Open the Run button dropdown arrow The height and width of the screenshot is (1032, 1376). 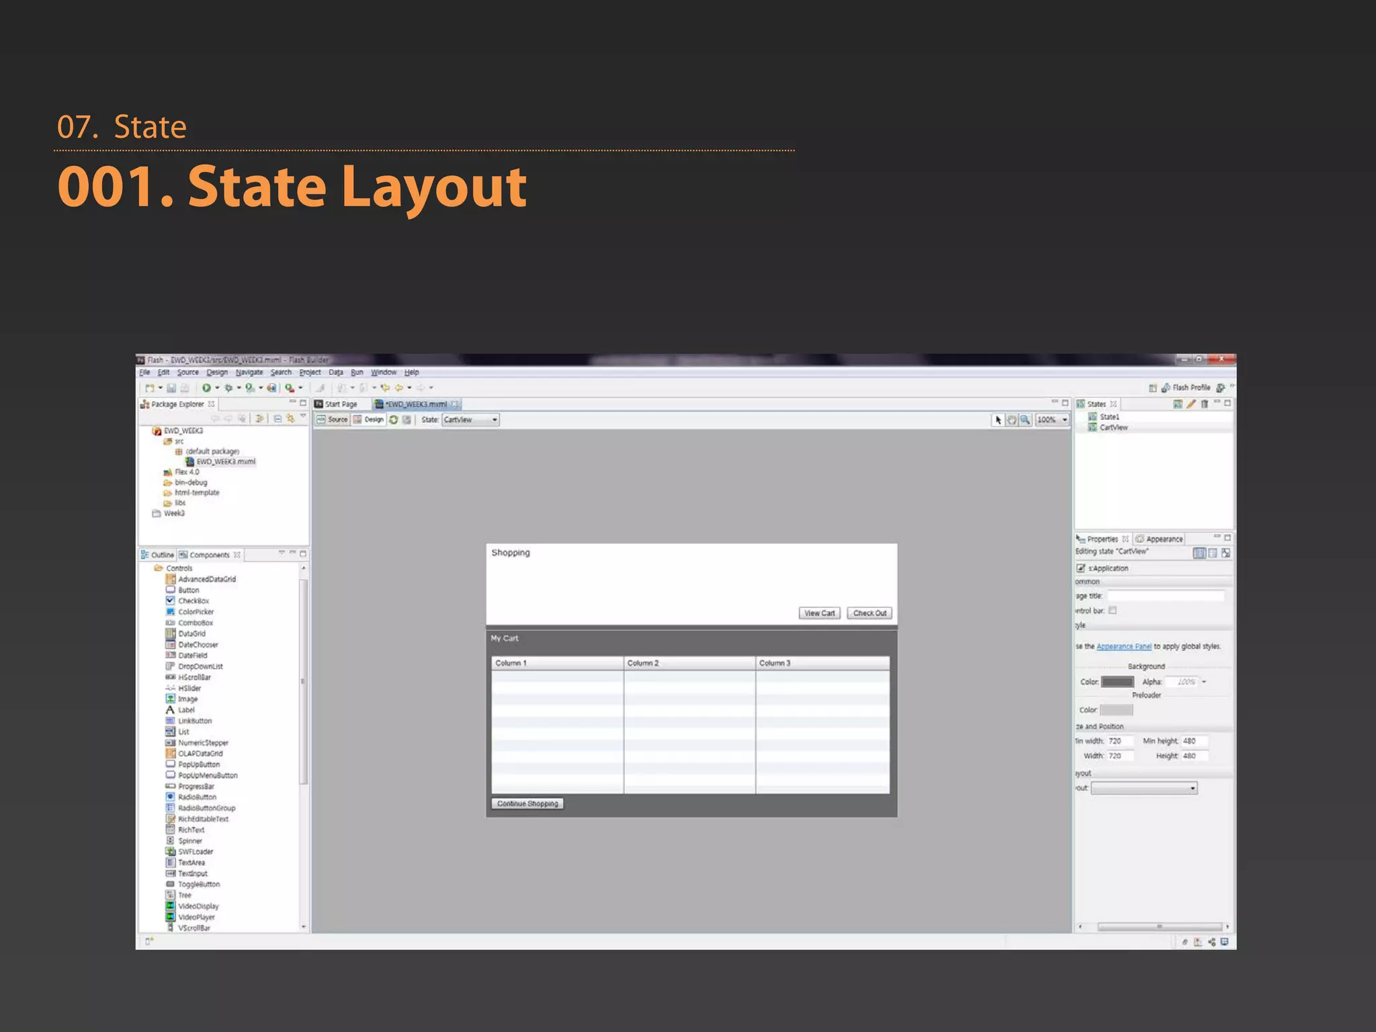(217, 388)
